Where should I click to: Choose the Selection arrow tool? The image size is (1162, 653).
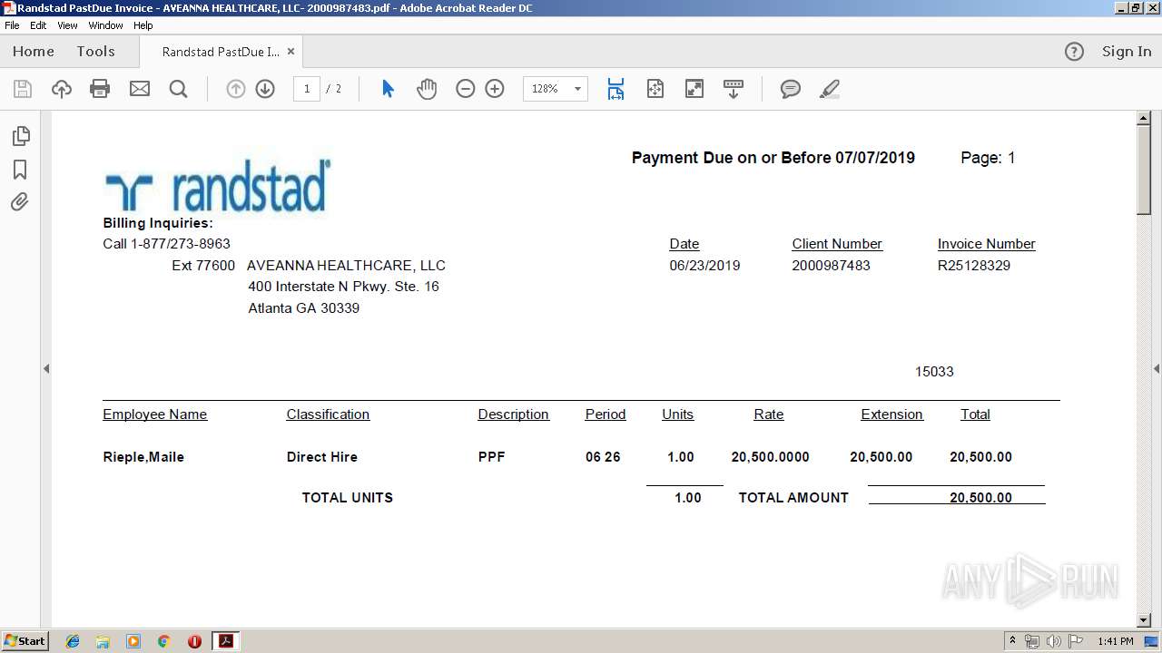point(389,89)
